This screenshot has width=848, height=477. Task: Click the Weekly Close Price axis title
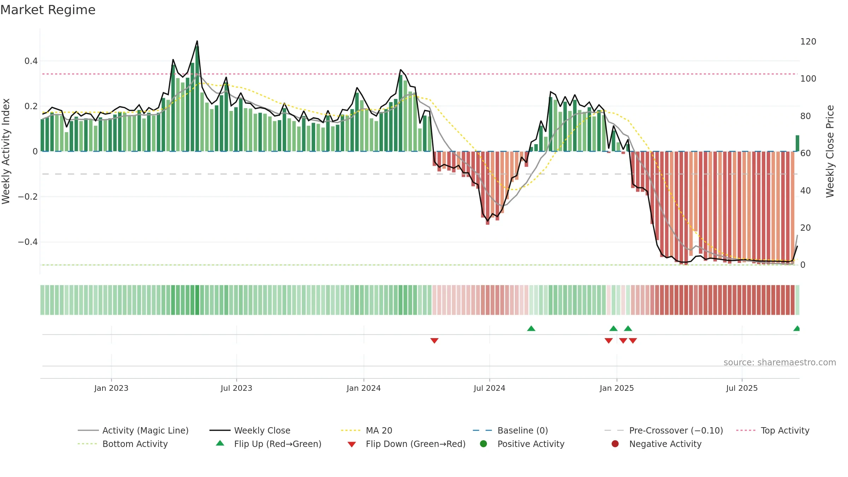[x=830, y=151]
